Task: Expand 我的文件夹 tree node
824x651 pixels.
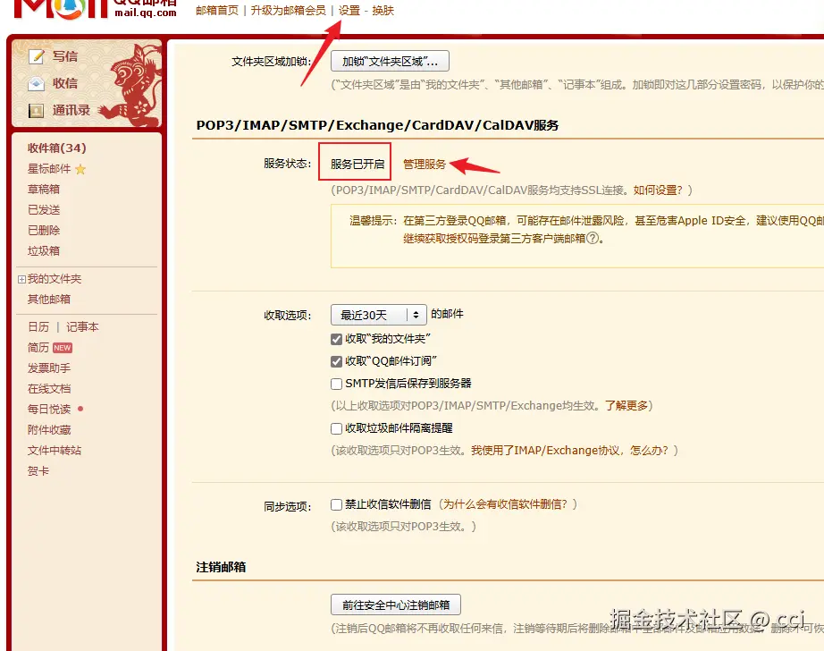Action: coord(21,279)
